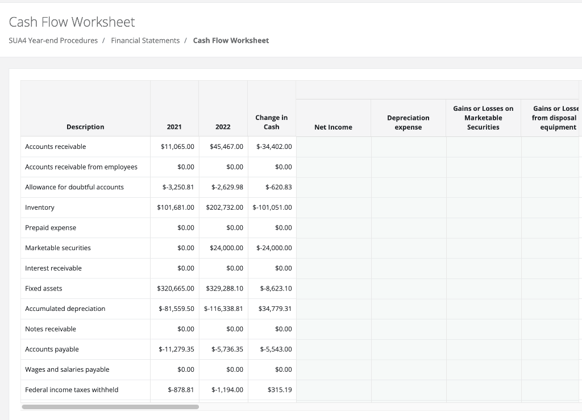Click Marketable Securities gains cell for Marketable securities row

pyautogui.click(x=483, y=248)
